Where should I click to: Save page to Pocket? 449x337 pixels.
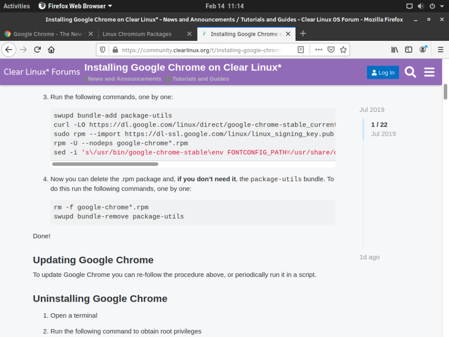click(x=331, y=50)
